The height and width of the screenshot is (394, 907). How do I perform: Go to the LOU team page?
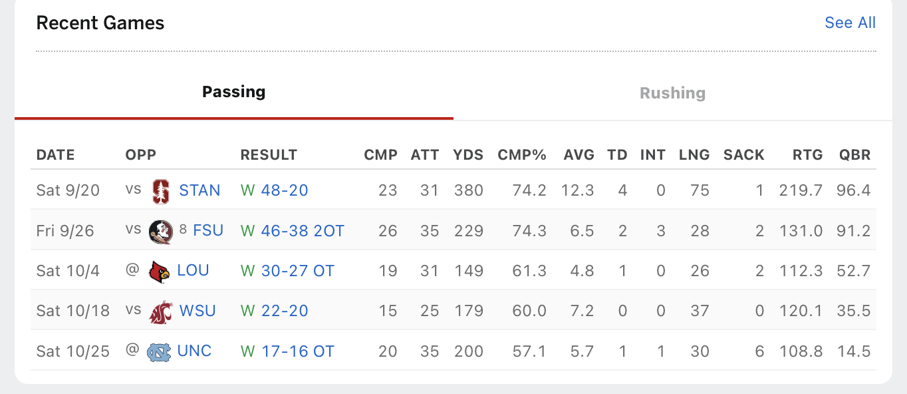tap(193, 270)
